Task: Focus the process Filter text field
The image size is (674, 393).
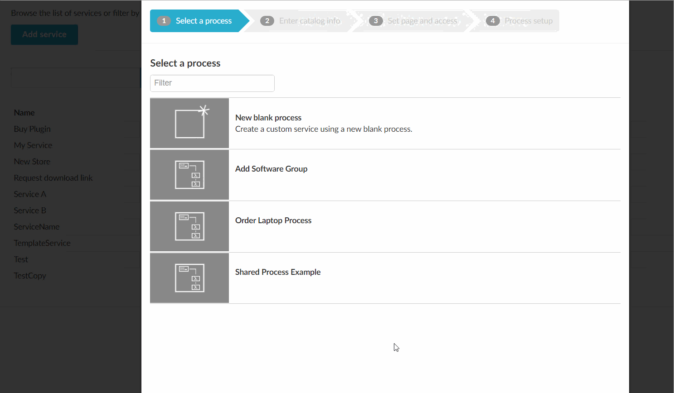Action: (x=212, y=83)
